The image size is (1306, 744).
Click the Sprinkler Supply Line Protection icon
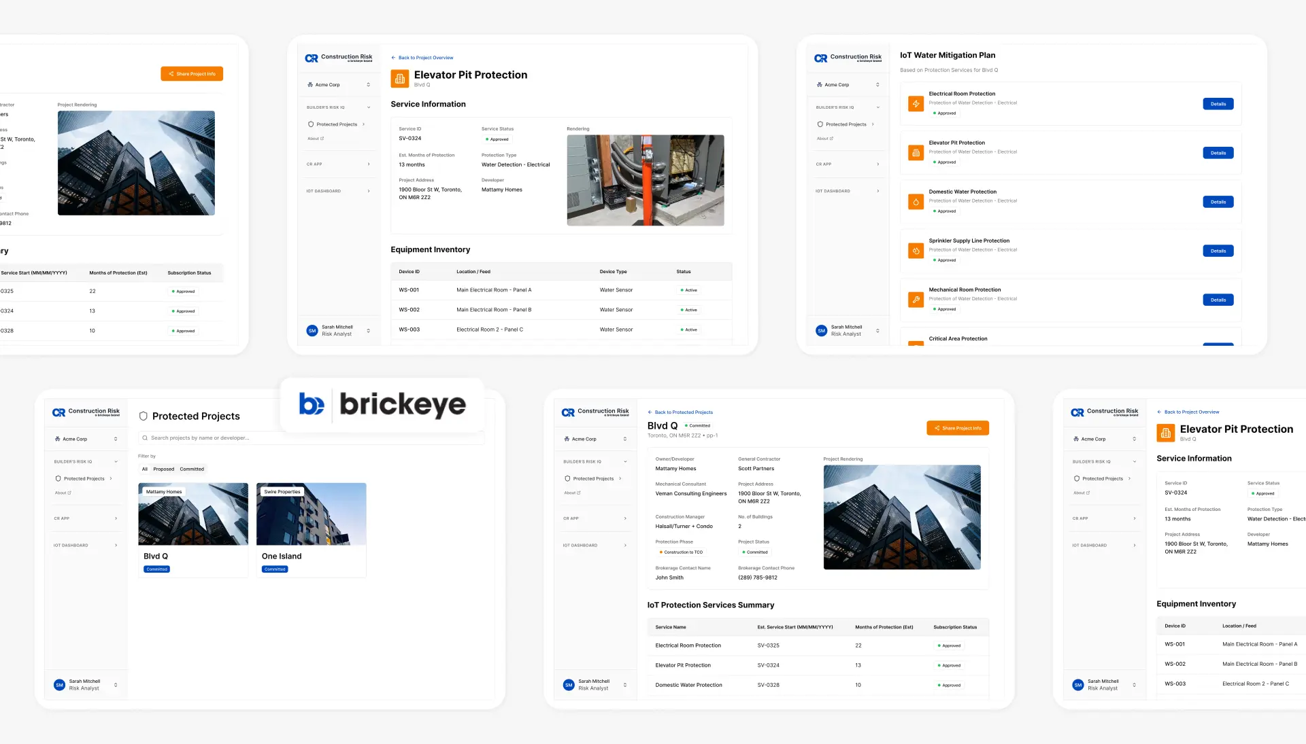[x=916, y=251]
